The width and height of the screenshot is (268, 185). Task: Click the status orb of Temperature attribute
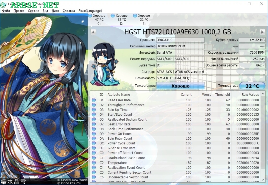point(94,163)
